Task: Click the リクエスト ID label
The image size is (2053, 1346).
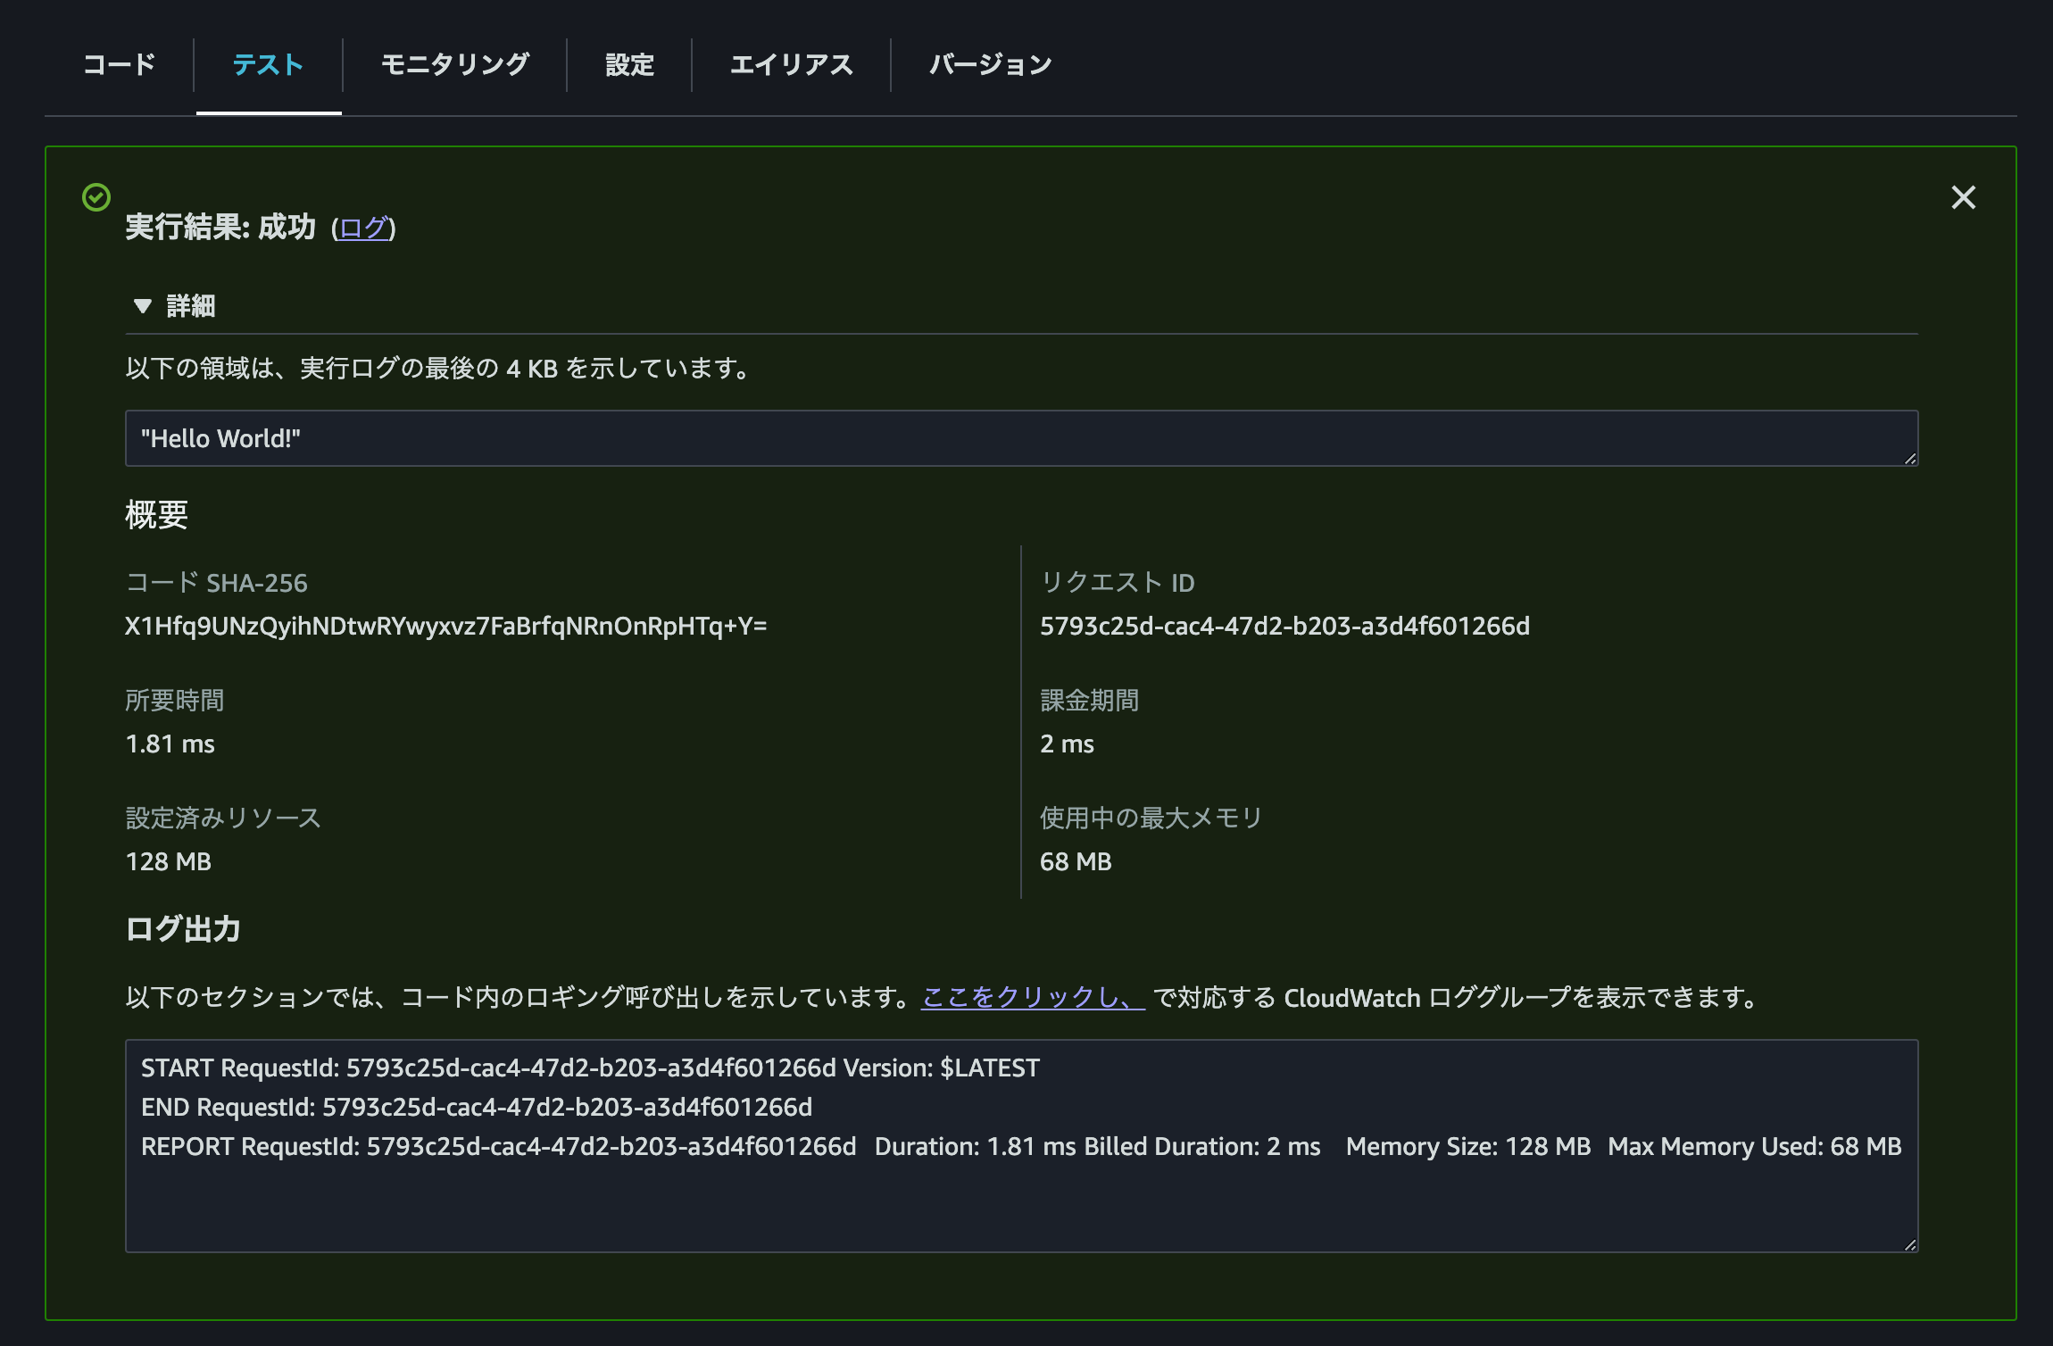Action: tap(1118, 583)
